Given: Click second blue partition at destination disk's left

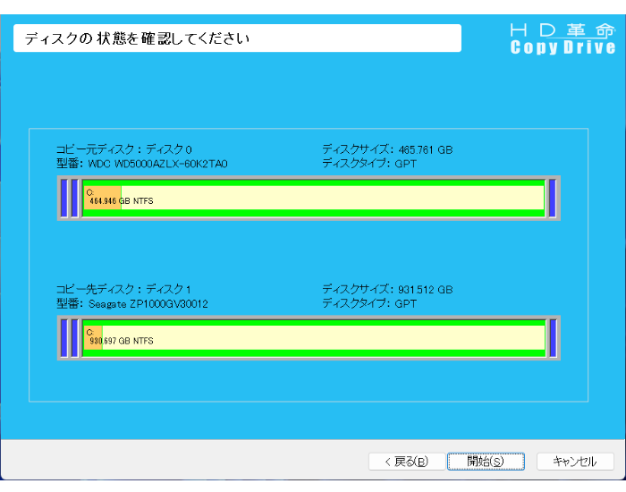Looking at the screenshot, I should pos(74,337).
